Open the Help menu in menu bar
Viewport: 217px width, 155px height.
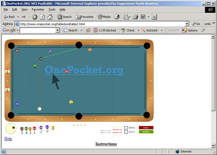point(63,9)
